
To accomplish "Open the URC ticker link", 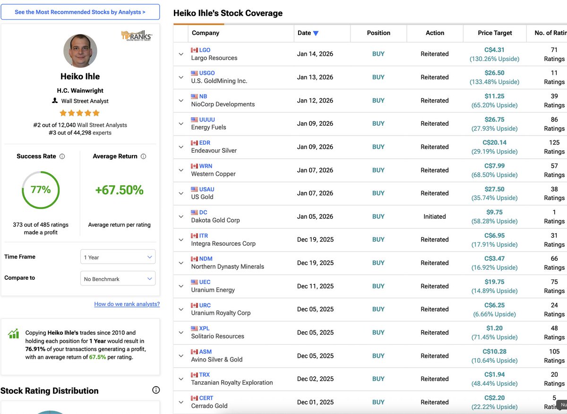I will (205, 305).
